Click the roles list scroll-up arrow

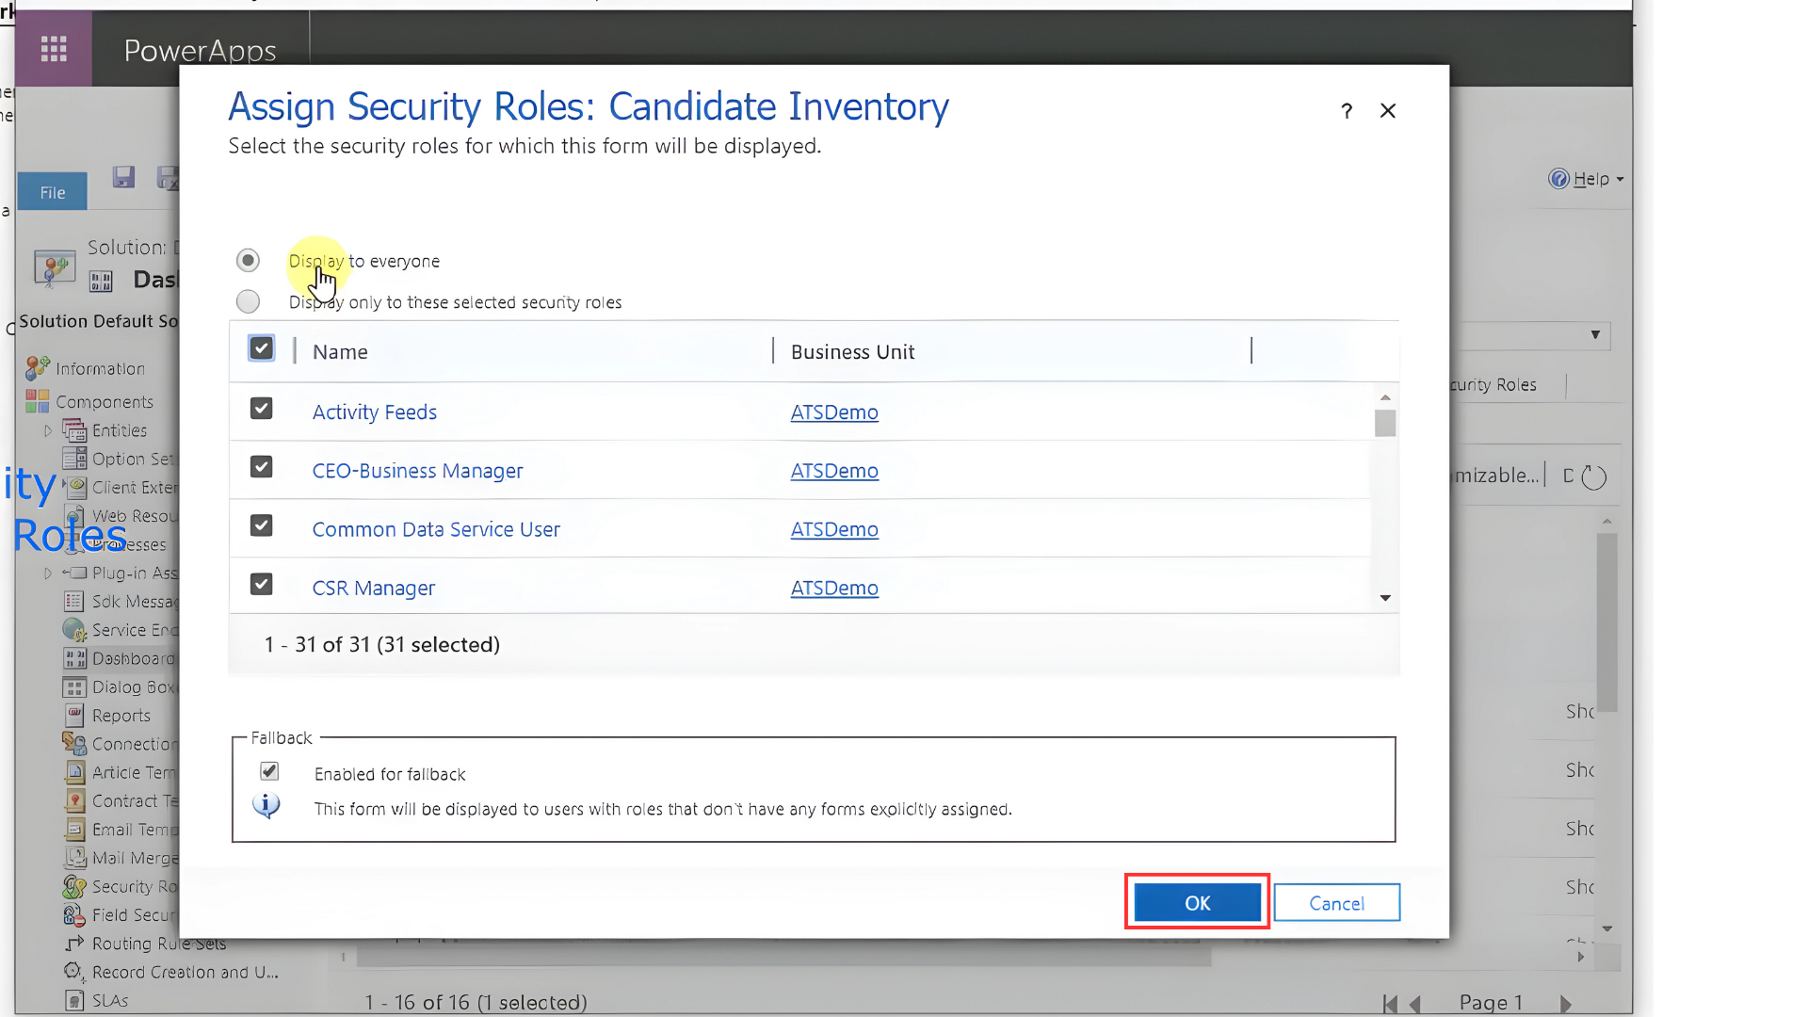(1385, 397)
